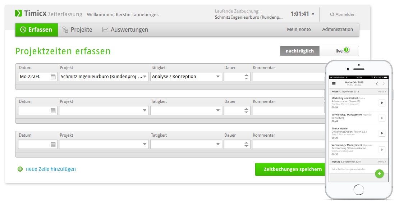Click the date input in the second row
Screen dimensions: 399x205
coord(37,110)
